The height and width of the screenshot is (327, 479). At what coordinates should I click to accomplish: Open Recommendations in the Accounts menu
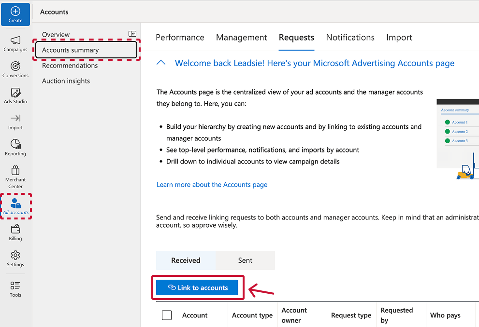point(70,66)
